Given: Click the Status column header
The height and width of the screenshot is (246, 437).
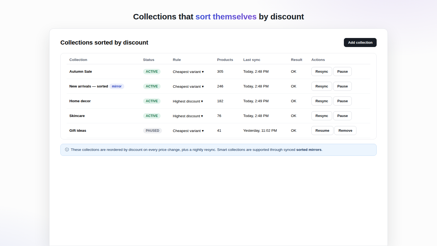Looking at the screenshot, I should click(149, 60).
